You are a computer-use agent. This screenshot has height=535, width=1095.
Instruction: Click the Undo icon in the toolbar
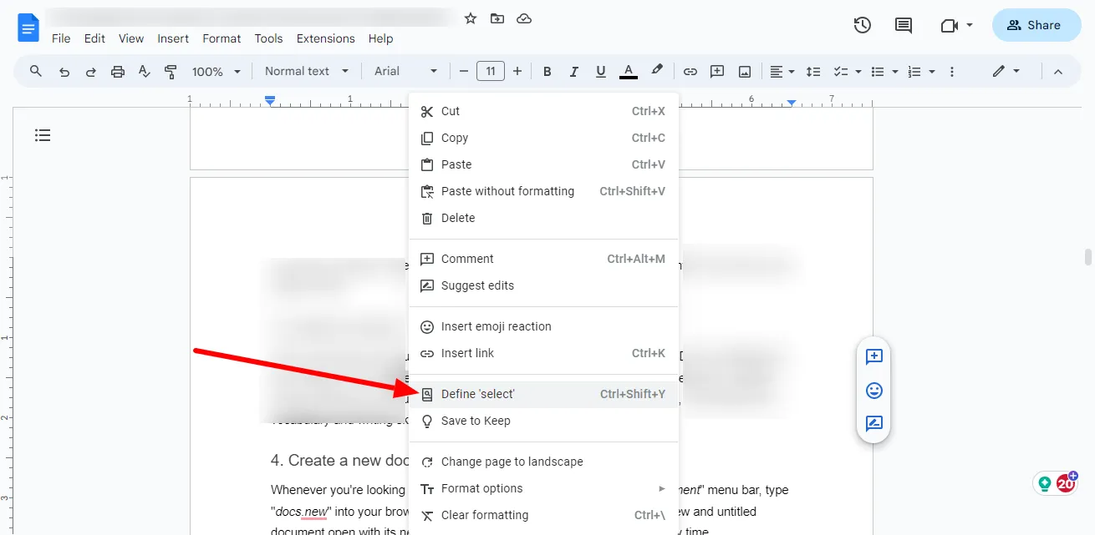coord(64,71)
